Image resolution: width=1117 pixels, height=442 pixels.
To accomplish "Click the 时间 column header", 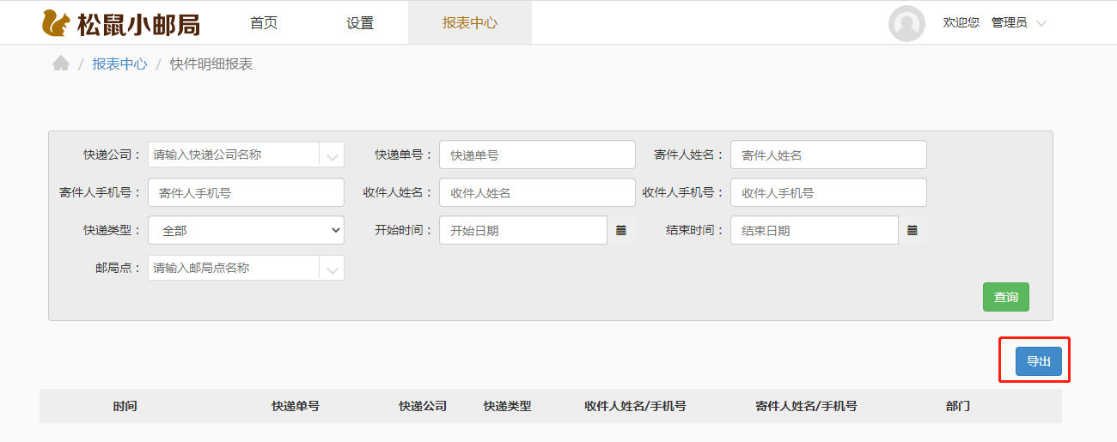I will coord(125,406).
